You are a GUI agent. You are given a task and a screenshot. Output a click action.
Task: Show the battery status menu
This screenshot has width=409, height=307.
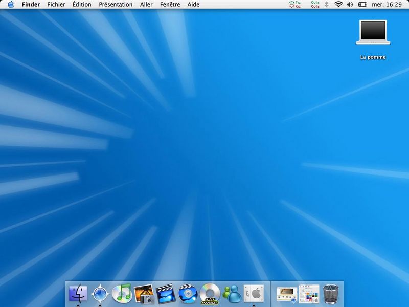pos(362,4)
